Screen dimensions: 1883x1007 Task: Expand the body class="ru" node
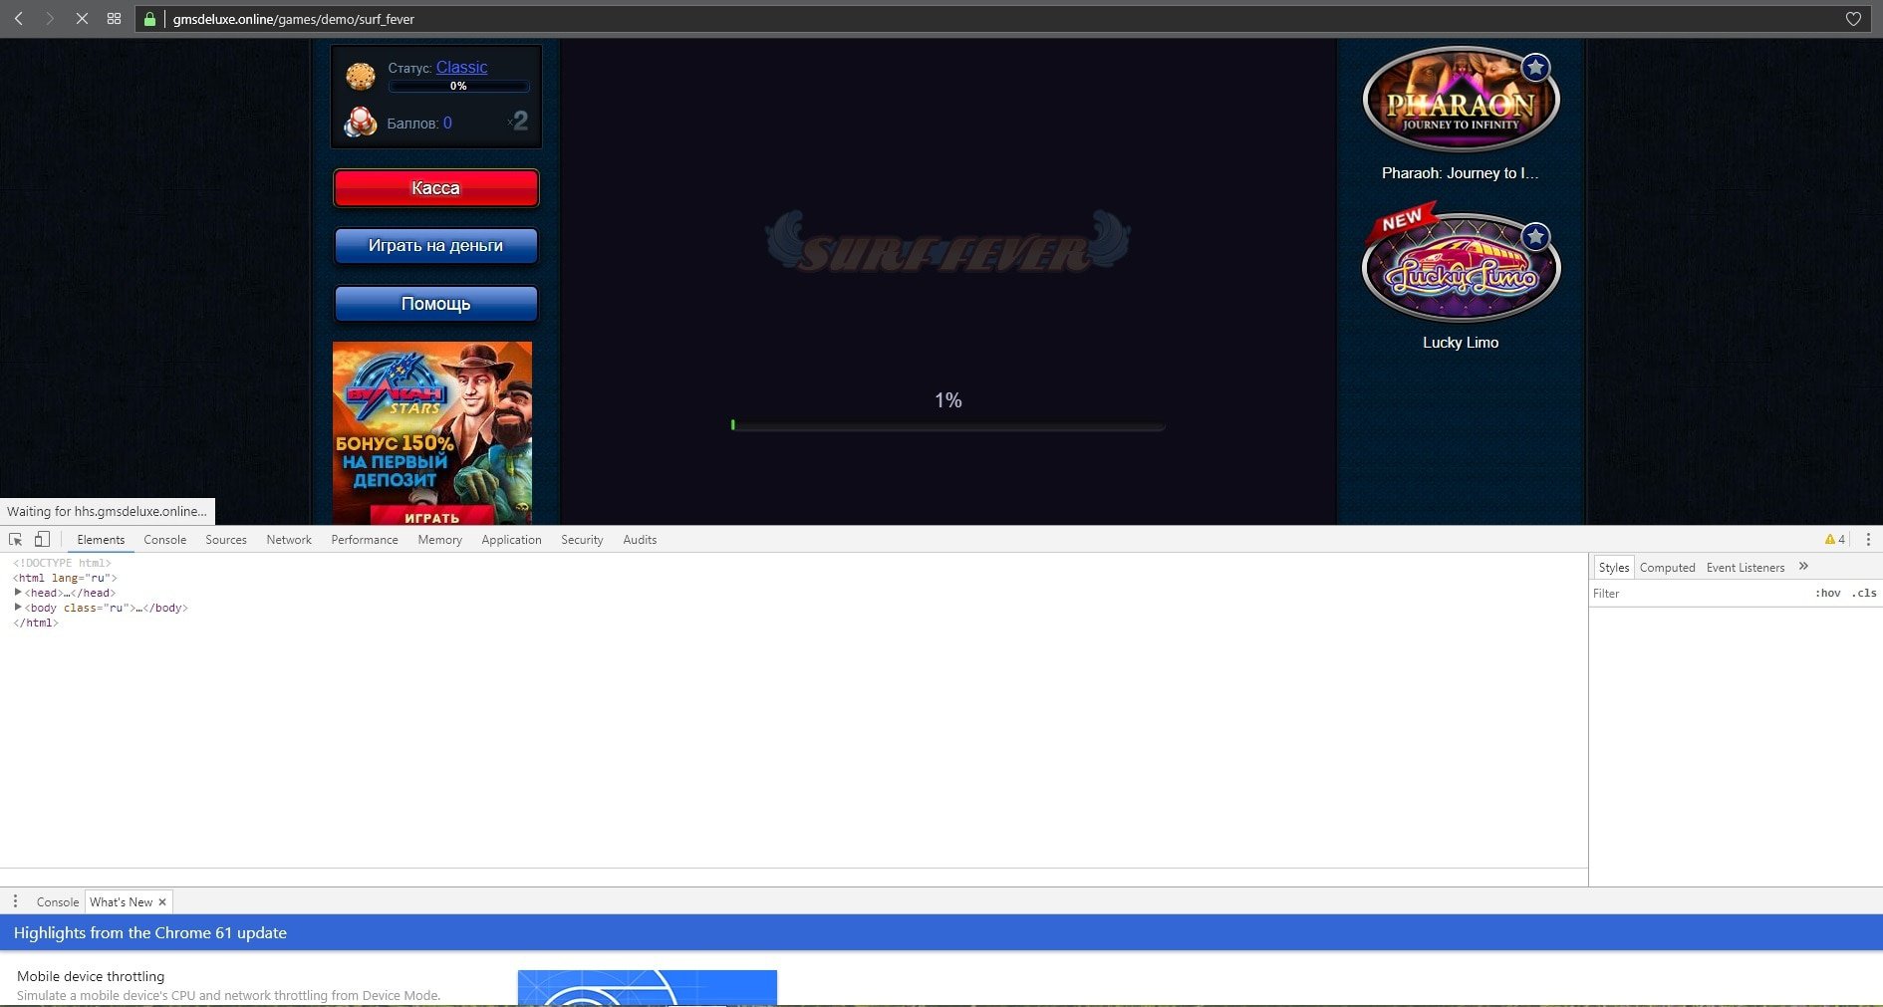tap(18, 607)
